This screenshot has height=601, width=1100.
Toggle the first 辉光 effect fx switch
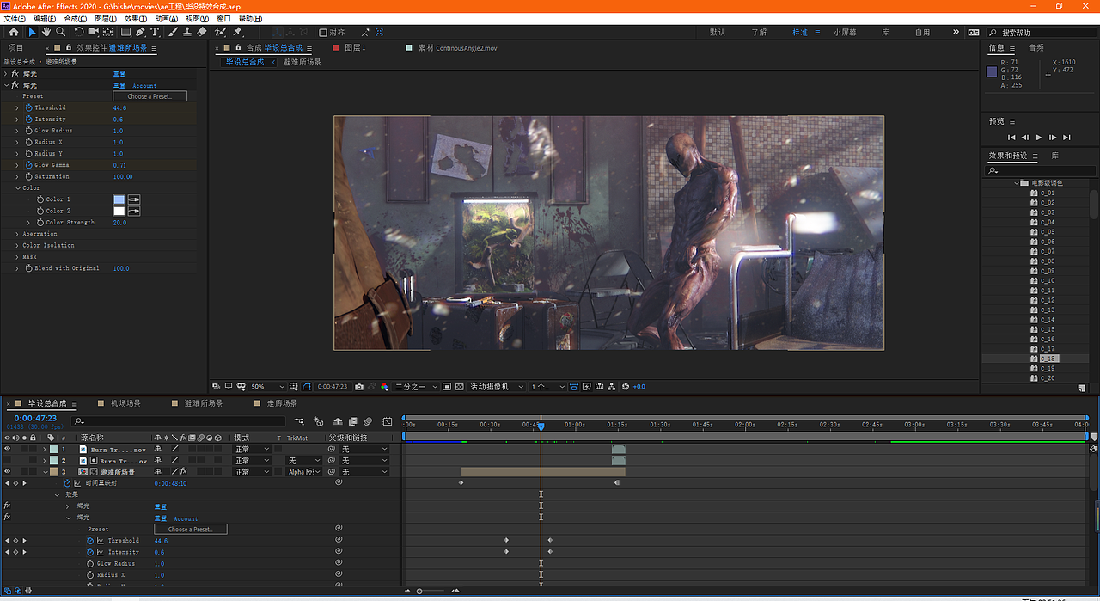15,74
